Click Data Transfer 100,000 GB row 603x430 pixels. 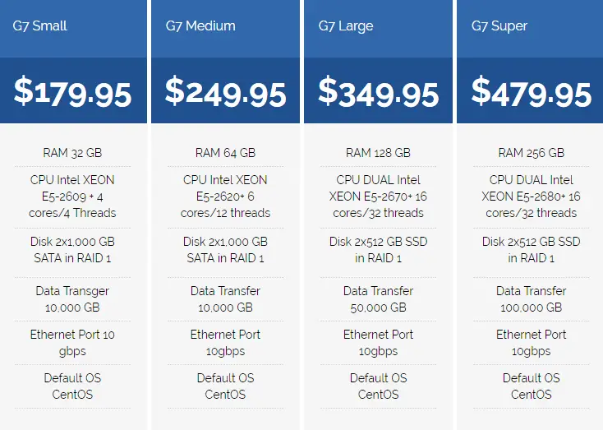pyautogui.click(x=531, y=299)
